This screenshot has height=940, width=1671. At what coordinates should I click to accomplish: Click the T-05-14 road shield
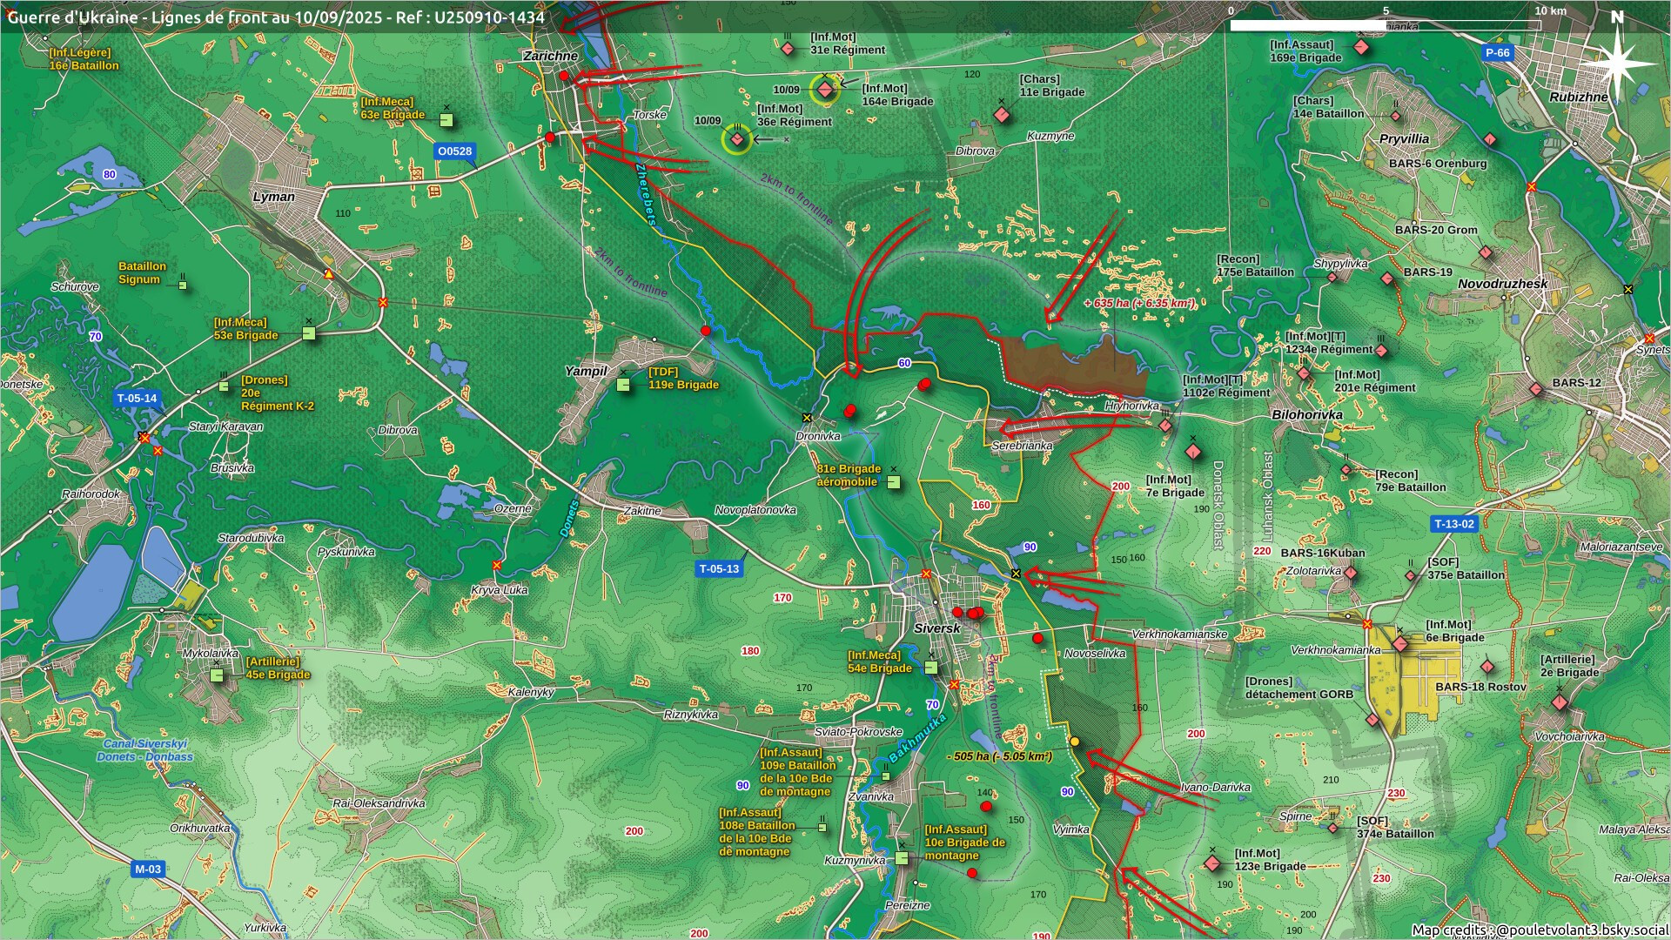pos(137,399)
